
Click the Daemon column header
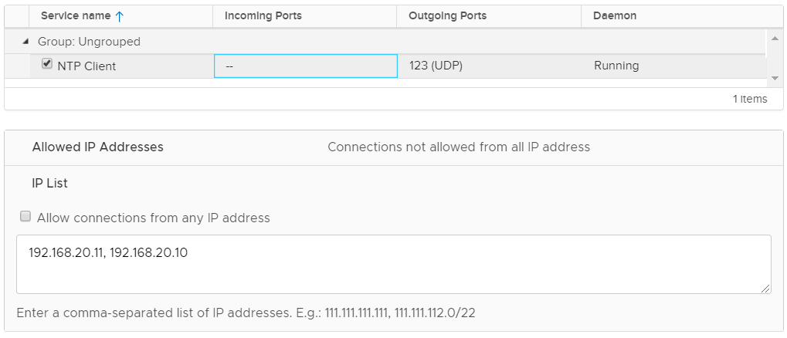point(615,15)
